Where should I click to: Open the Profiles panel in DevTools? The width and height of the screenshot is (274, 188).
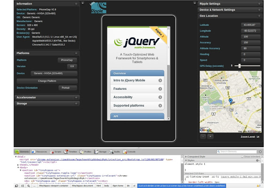(86, 152)
